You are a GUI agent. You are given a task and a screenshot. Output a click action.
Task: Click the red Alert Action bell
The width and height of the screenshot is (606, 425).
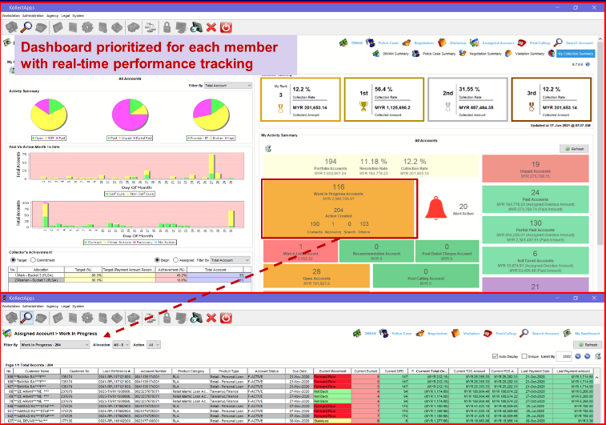435,208
